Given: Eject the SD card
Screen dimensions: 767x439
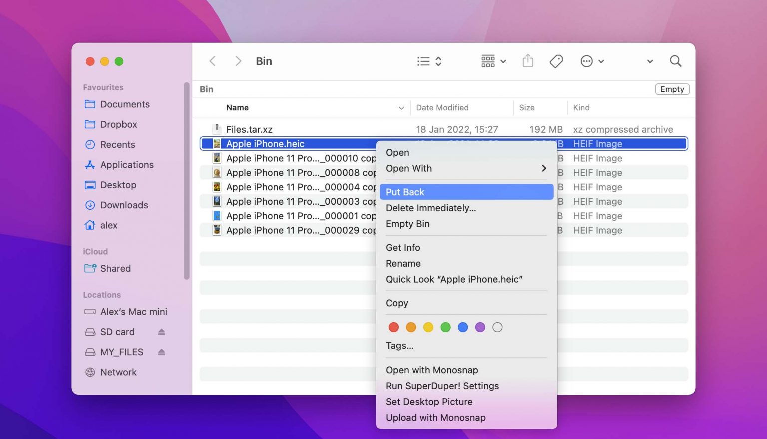Looking at the screenshot, I should tap(161, 332).
